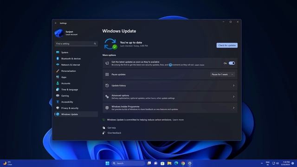
Task: Click the taskbar Search box
Action: [128, 163]
